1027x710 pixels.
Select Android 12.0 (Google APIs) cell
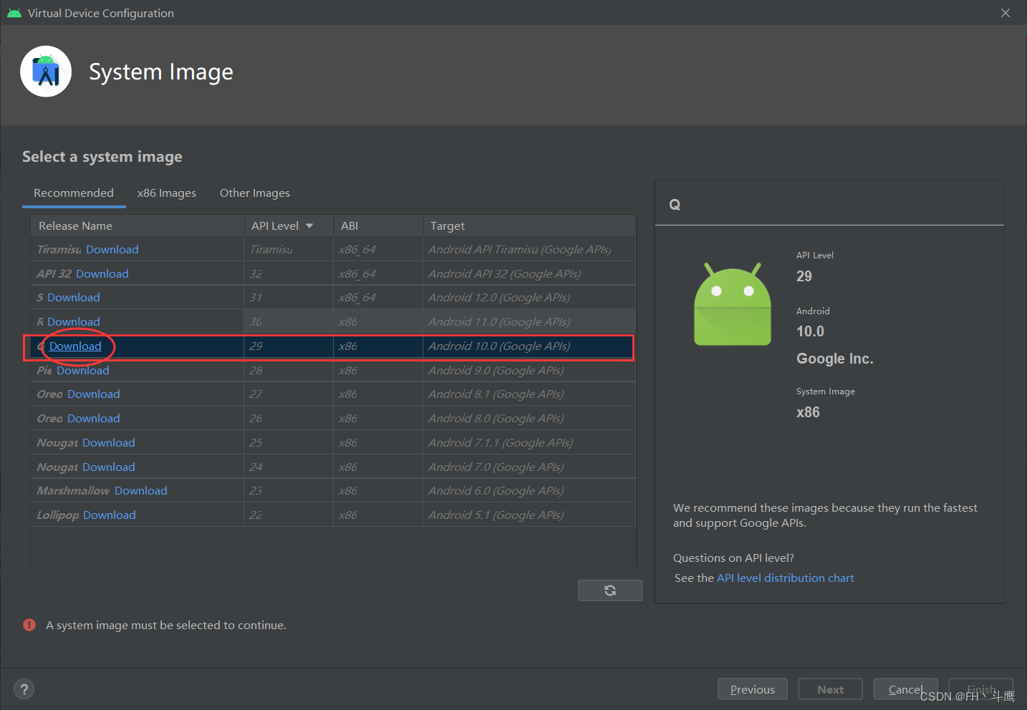pos(529,298)
